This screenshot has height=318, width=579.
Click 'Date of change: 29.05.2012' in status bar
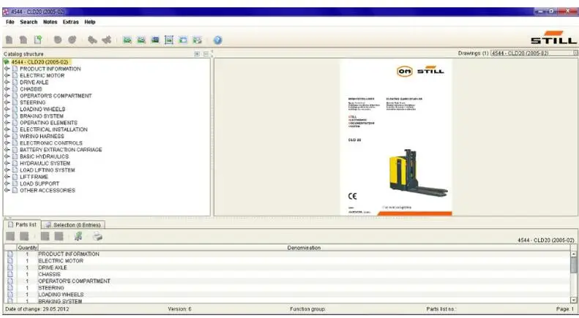pyautogui.click(x=37, y=309)
